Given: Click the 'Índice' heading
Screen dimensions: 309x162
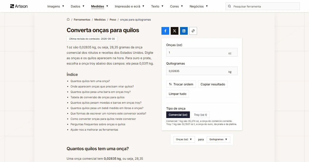Looking at the screenshot, I should click(72, 74).
